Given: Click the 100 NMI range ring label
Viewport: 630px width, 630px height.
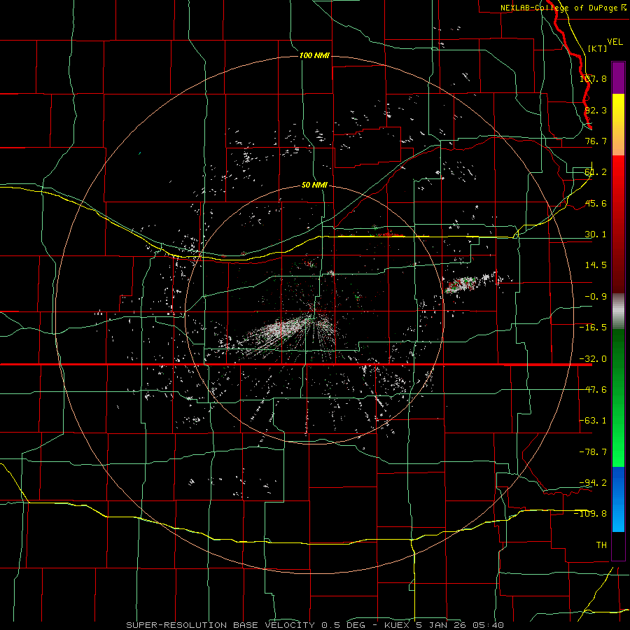Looking at the screenshot, I should [x=314, y=55].
